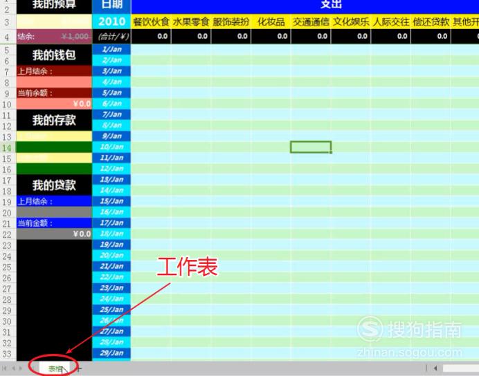
Task: Click the ¥0.0 loan amount cell
Action: [x=54, y=234]
